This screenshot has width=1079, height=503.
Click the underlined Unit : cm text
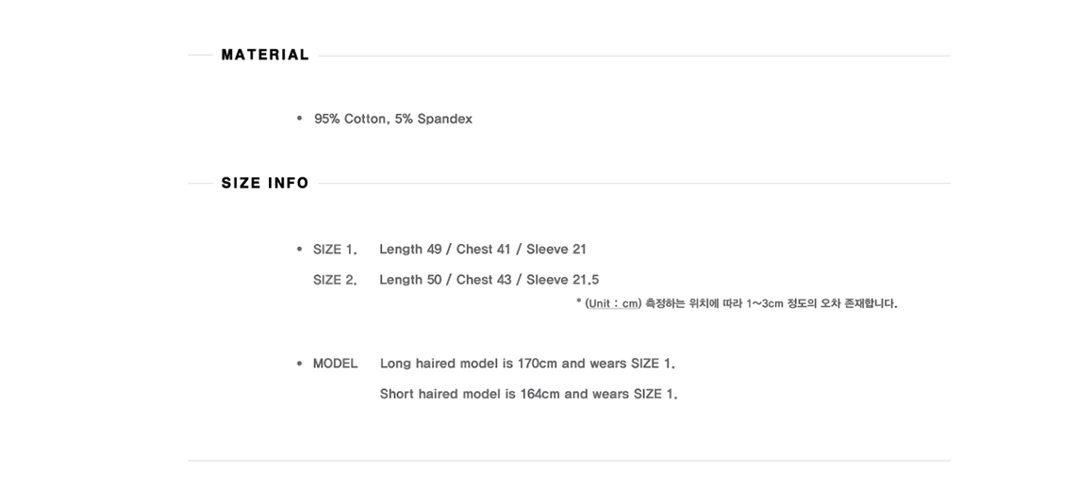[x=612, y=303]
